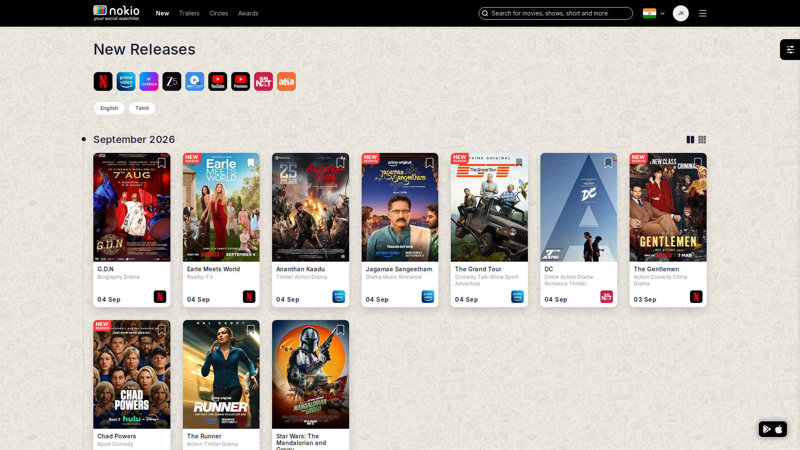Bookmark Earle Meets World to watchlist
This screenshot has height=450, width=800.
[251, 163]
